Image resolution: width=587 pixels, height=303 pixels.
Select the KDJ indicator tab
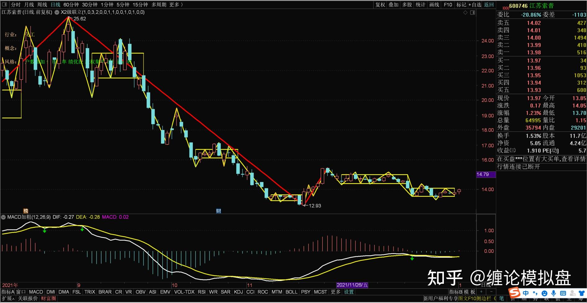pos(238,292)
